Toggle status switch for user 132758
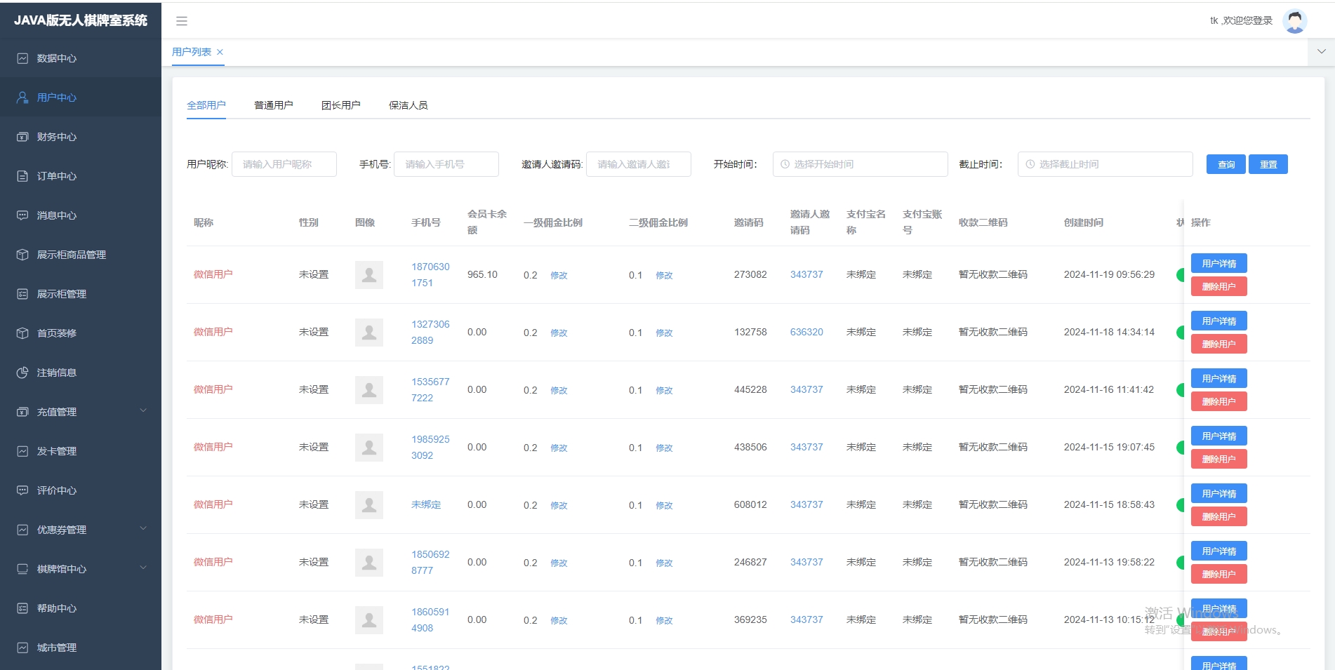 [1181, 333]
